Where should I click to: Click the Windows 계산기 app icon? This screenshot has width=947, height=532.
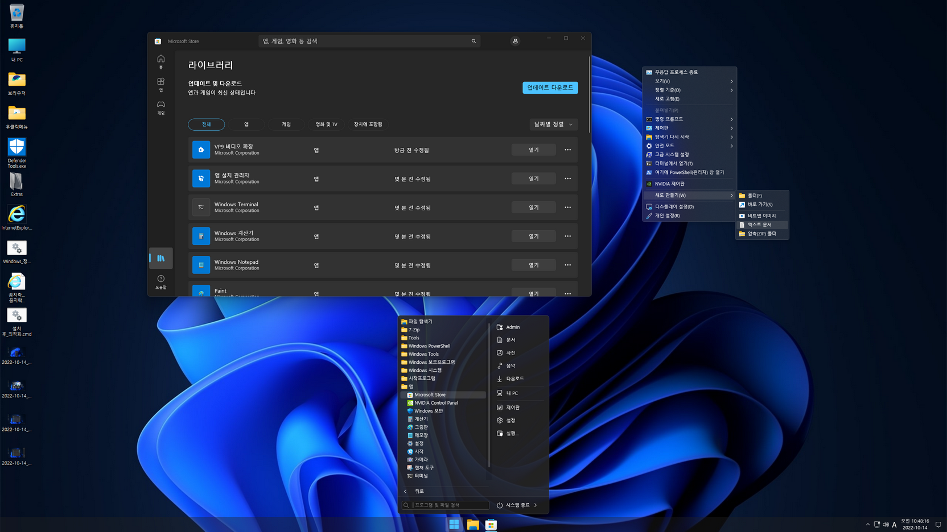pos(201,236)
